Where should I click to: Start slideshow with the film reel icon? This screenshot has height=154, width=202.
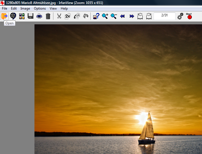tap(13, 16)
